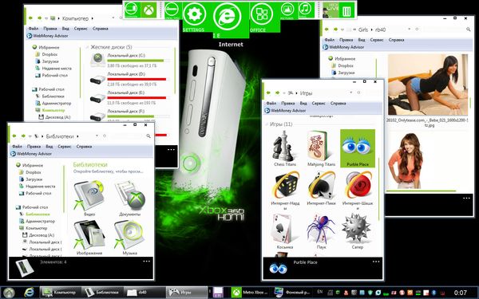The image size is (479, 299).
Task: Select Локальный диск (E:) drive
Action: 130,97
